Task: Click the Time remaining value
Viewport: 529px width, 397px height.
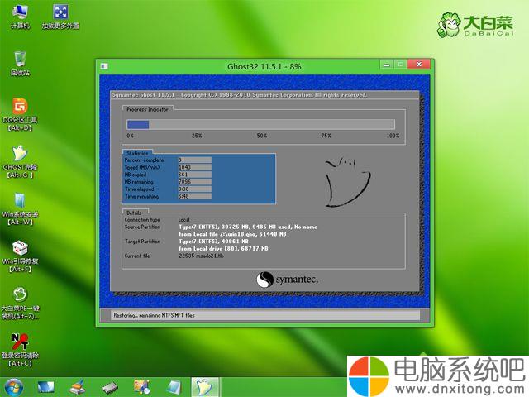Action: (x=195, y=196)
